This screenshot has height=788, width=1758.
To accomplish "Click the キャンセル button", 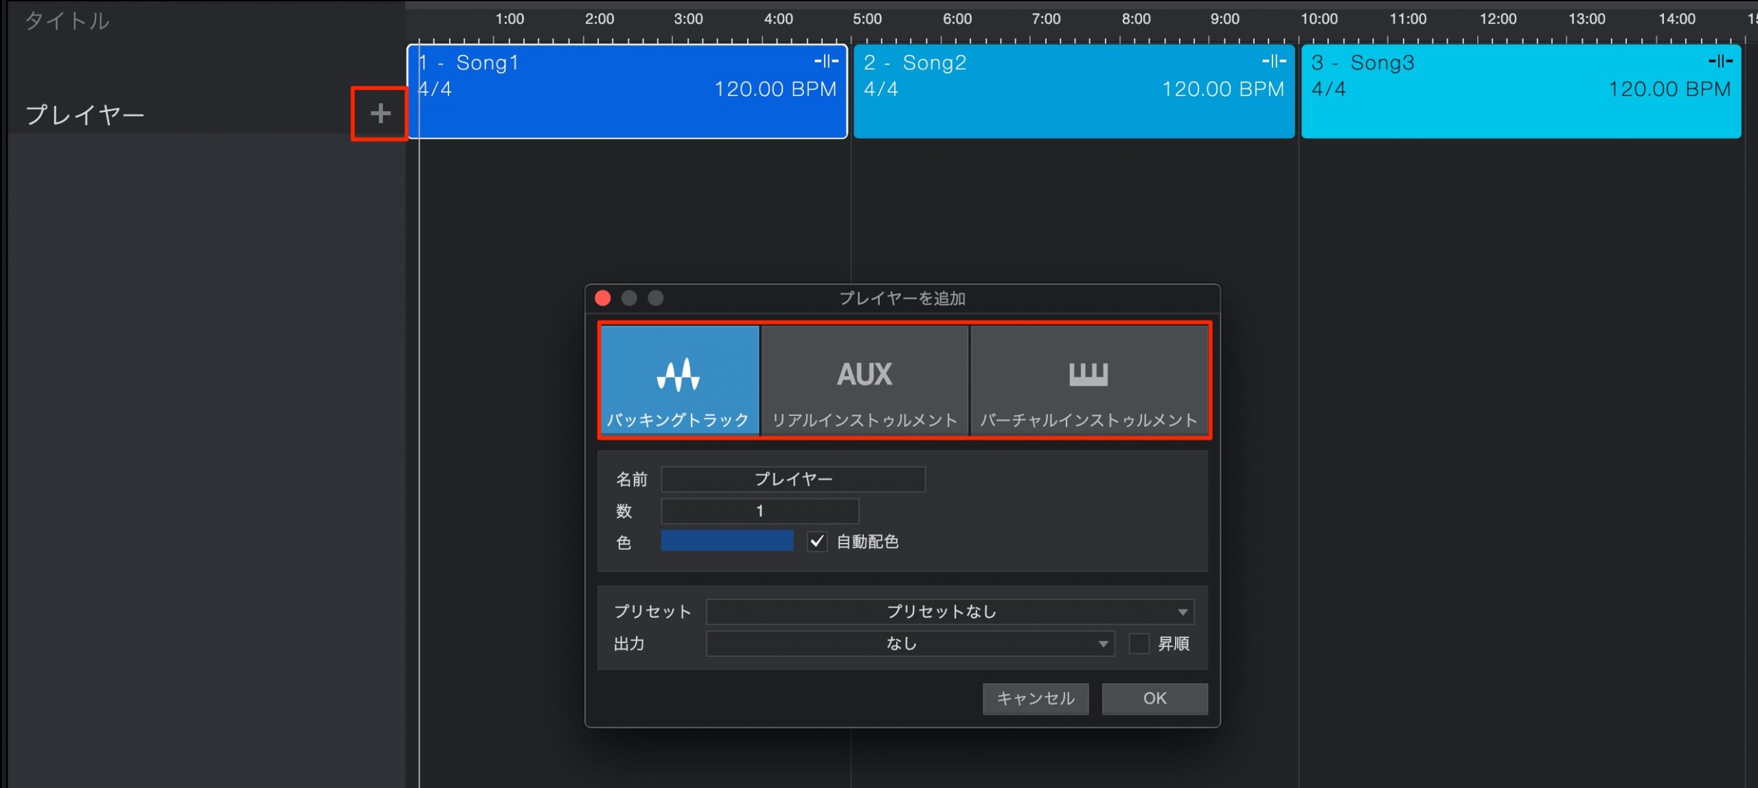I will pyautogui.click(x=1036, y=699).
